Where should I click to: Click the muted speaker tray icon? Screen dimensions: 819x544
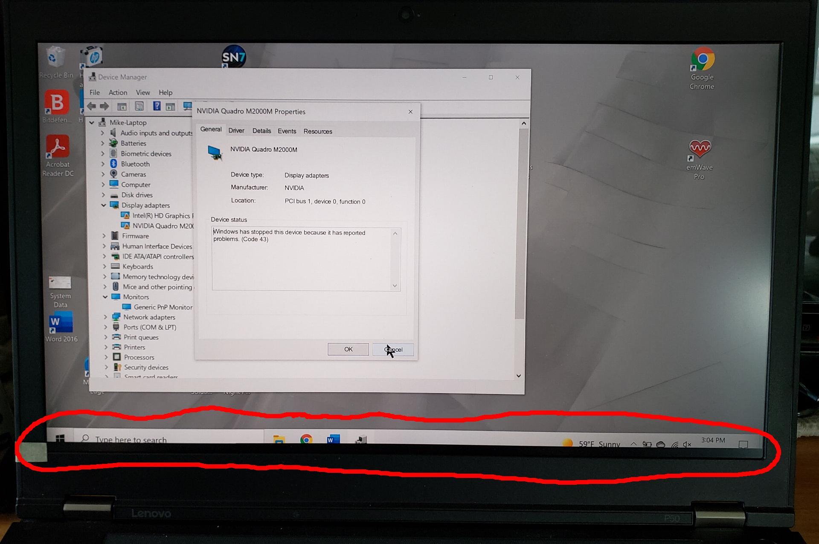687,444
